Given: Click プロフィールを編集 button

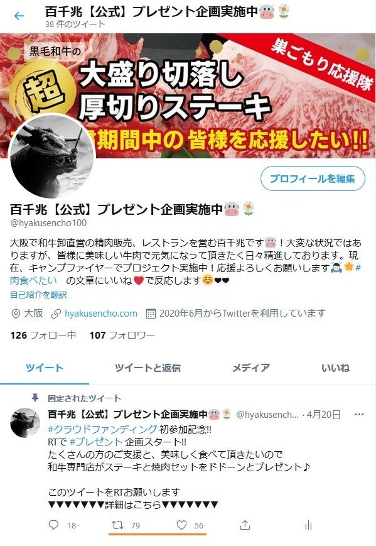Looking at the screenshot, I should coord(313,178).
